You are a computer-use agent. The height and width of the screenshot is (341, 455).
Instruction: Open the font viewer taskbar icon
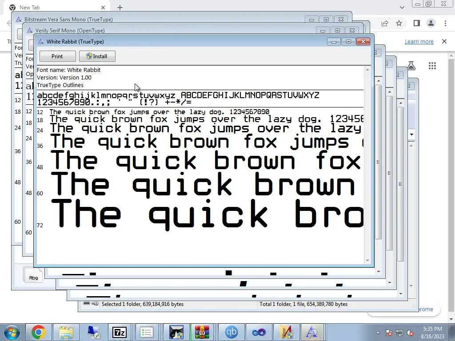tap(312, 332)
